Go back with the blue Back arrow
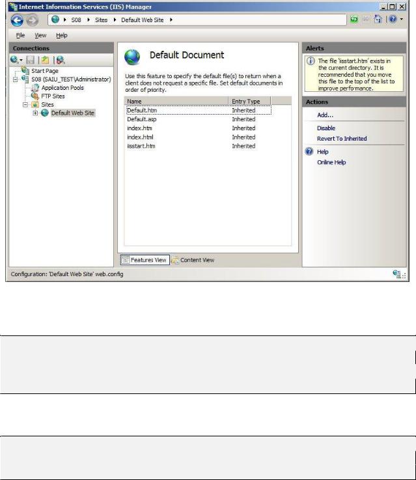Viewport: 416px width, 480px height. click(x=17, y=20)
